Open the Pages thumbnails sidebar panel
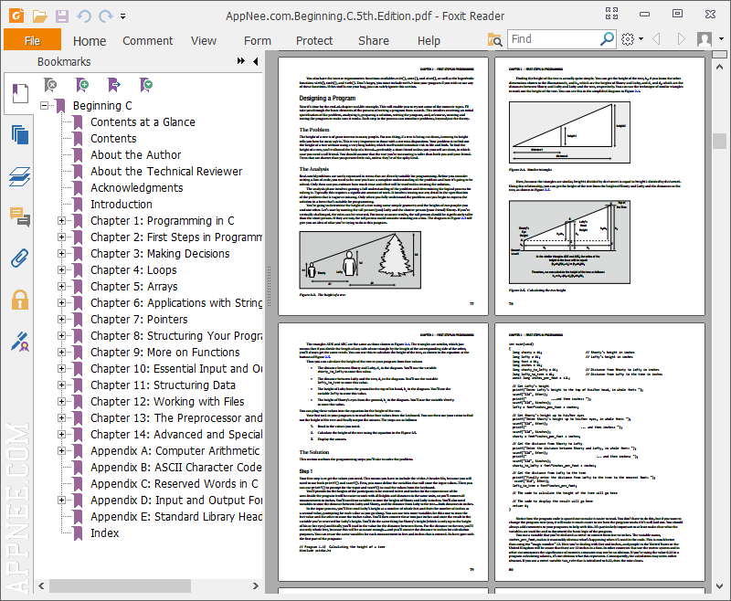This screenshot has height=601, width=731. (x=19, y=135)
